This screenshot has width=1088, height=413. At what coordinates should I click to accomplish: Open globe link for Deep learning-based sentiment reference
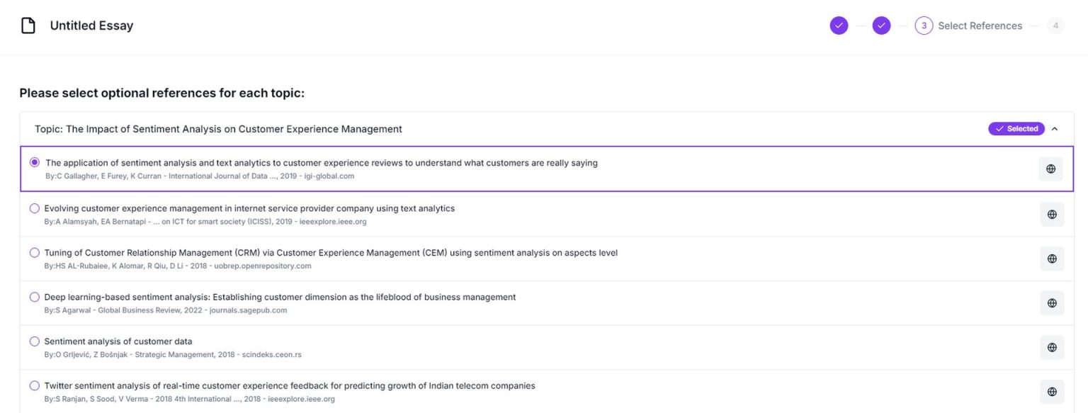[x=1051, y=303]
